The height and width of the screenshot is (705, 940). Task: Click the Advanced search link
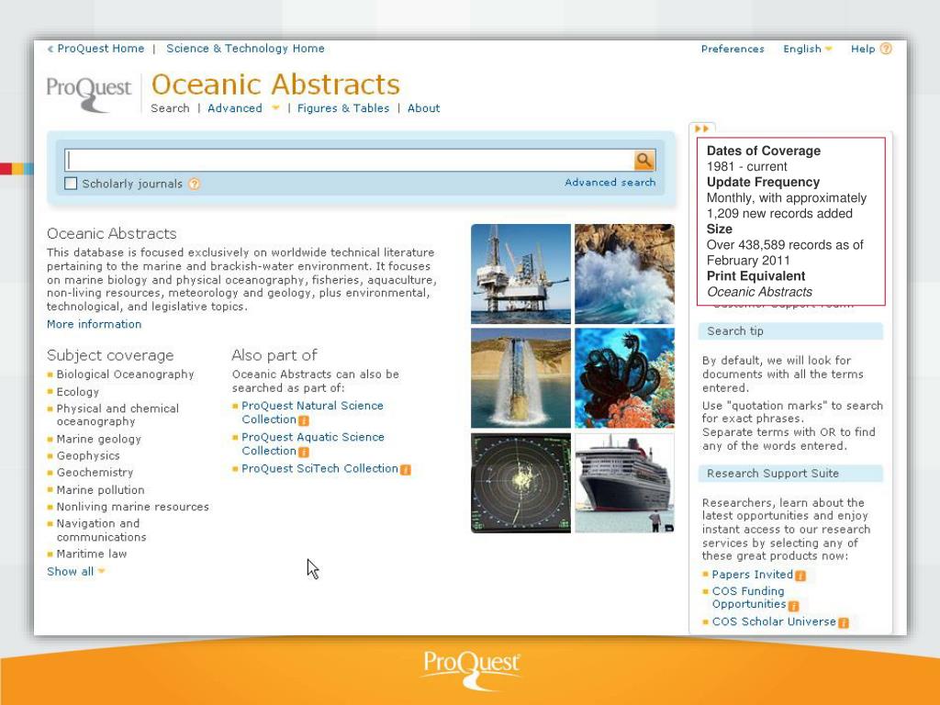click(610, 183)
